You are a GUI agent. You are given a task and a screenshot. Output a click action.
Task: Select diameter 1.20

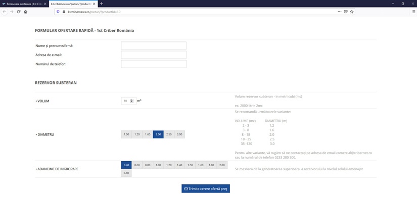tap(137, 134)
